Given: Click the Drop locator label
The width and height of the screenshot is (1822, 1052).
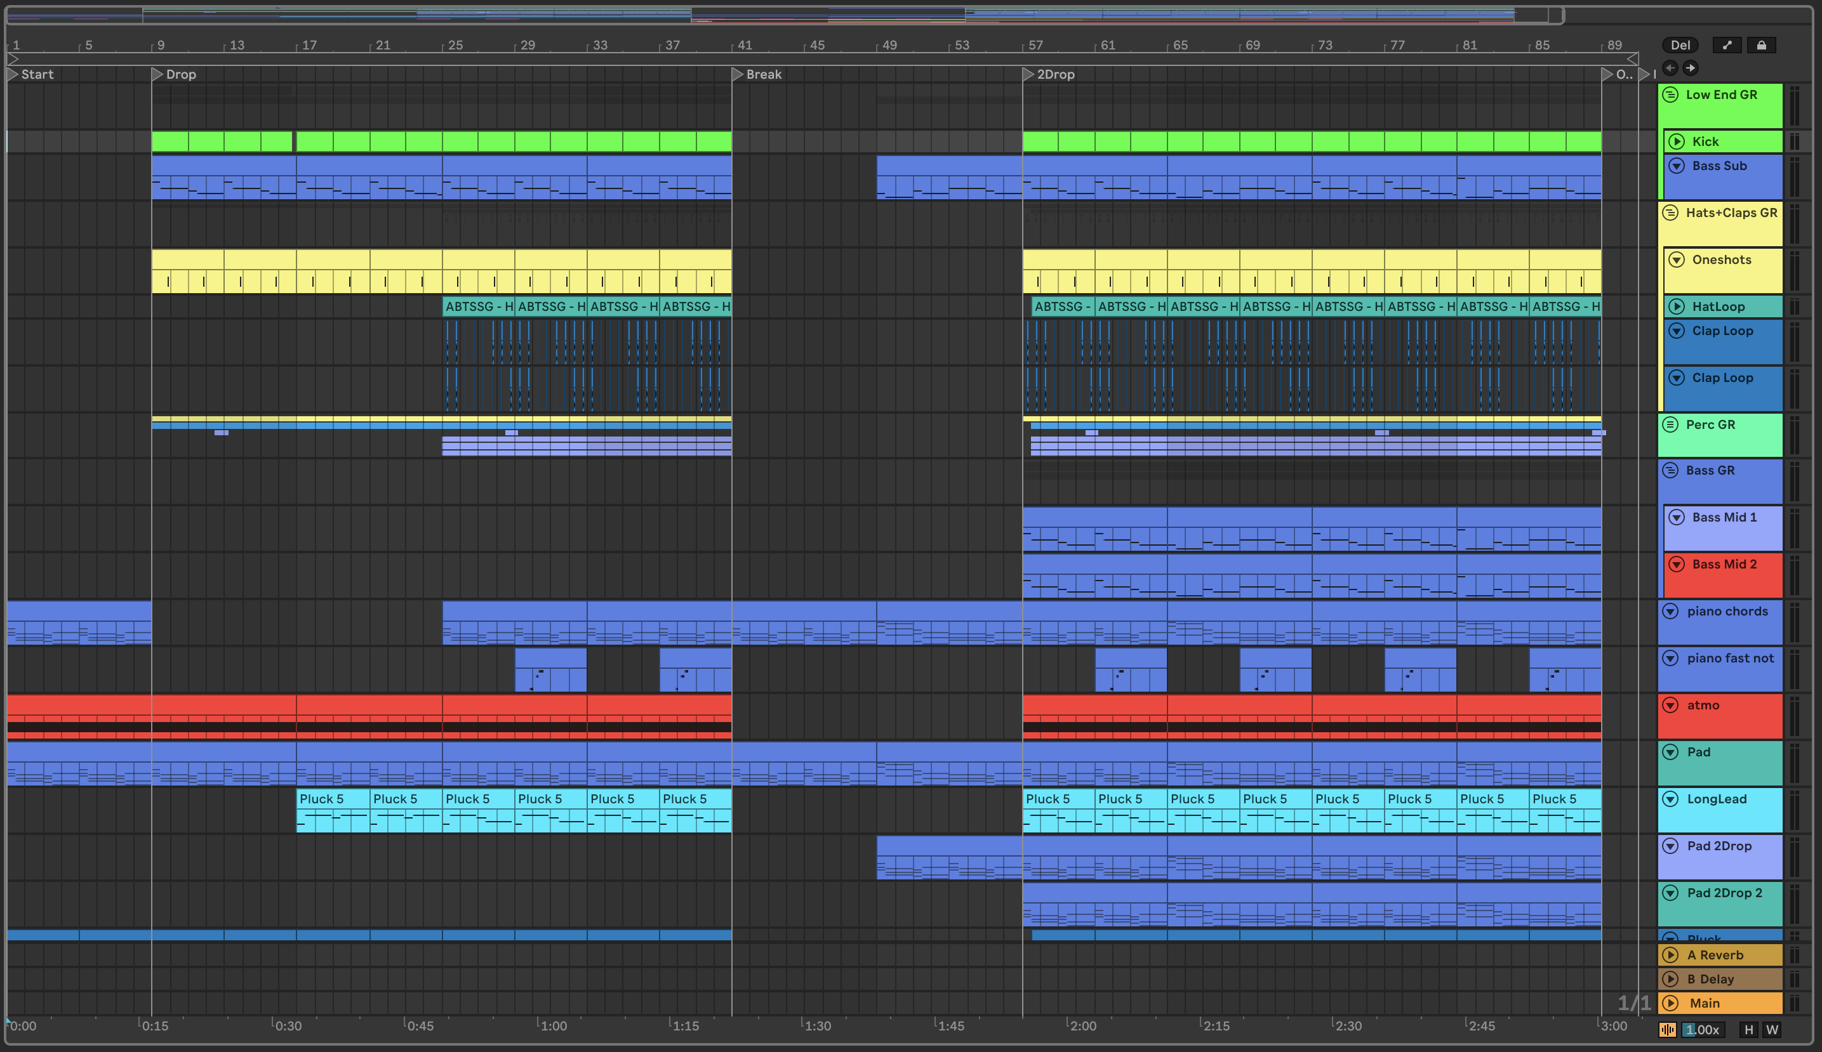Looking at the screenshot, I should (x=181, y=74).
